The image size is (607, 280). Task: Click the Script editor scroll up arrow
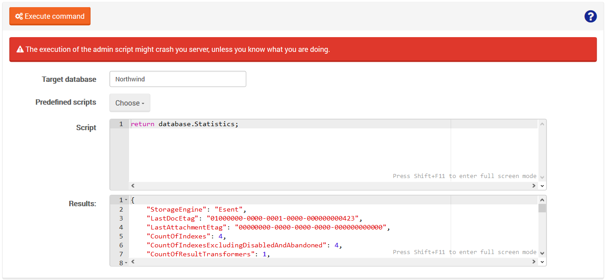click(542, 124)
